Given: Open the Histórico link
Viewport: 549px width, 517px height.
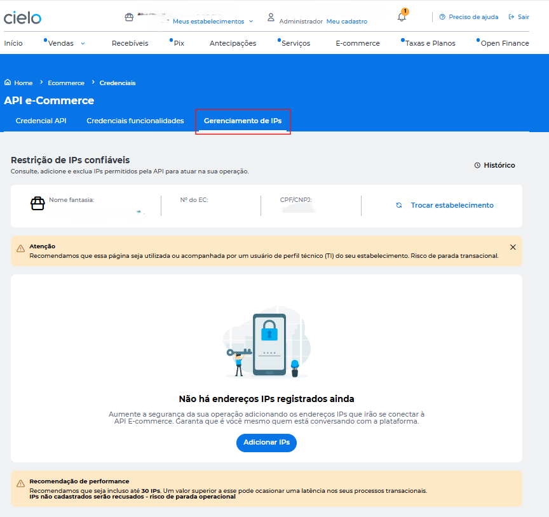Looking at the screenshot, I should click(499, 165).
